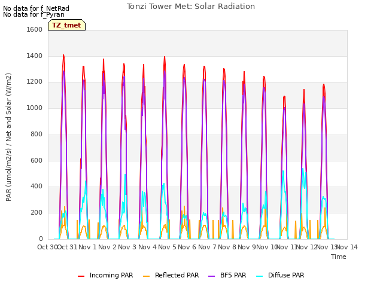Click the Nov 7 x-axis date label

tap(207, 247)
